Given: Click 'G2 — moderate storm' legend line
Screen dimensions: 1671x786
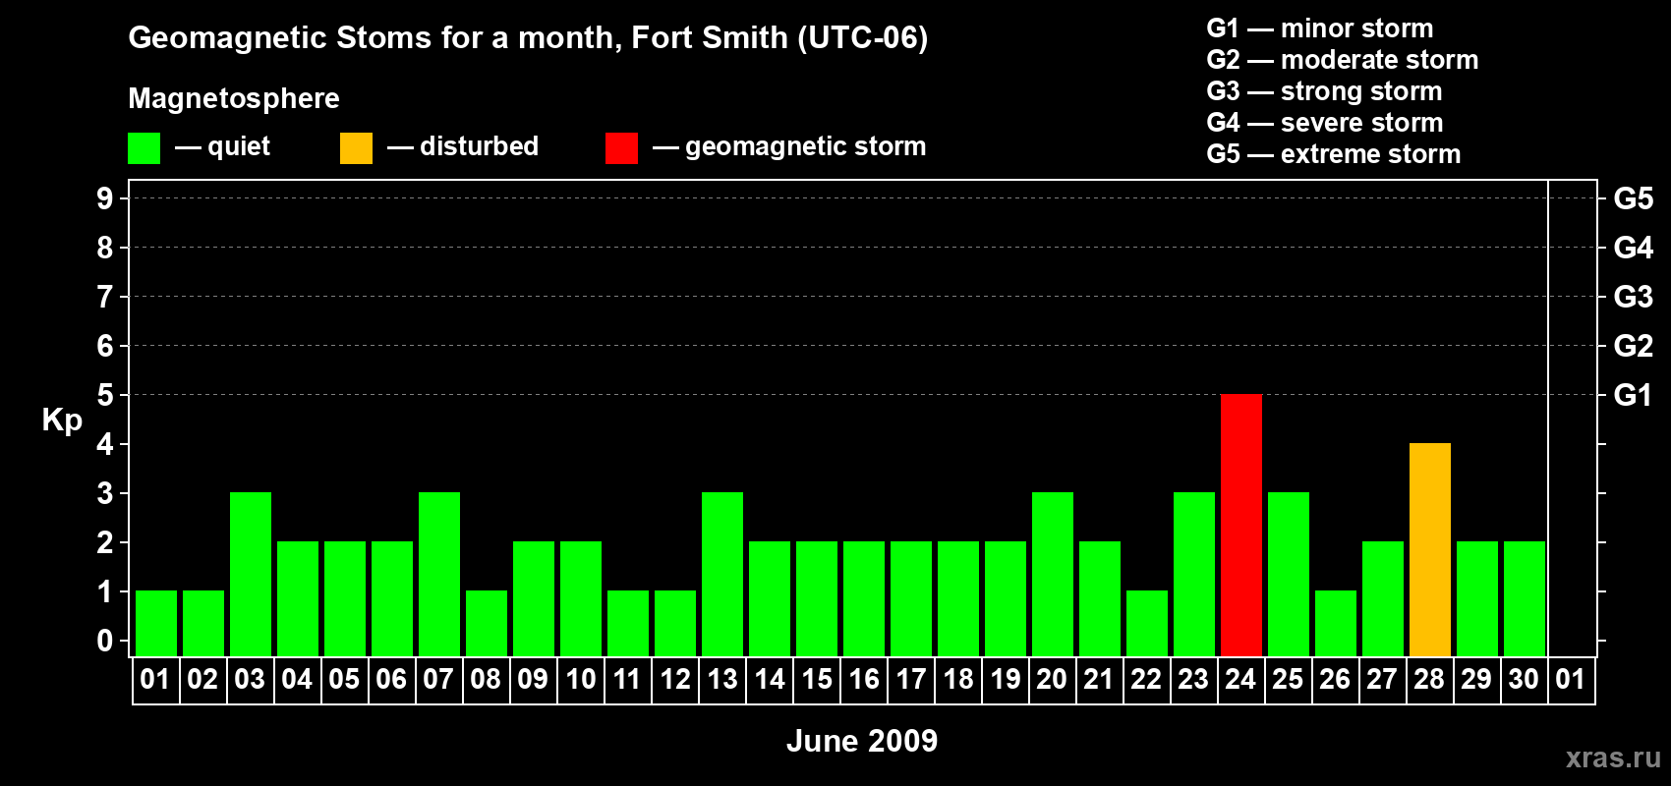Looking at the screenshot, I should pyautogui.click(x=1343, y=60).
